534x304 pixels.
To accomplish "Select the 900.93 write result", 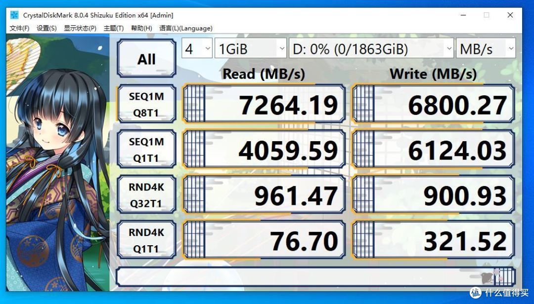I will [x=433, y=194].
